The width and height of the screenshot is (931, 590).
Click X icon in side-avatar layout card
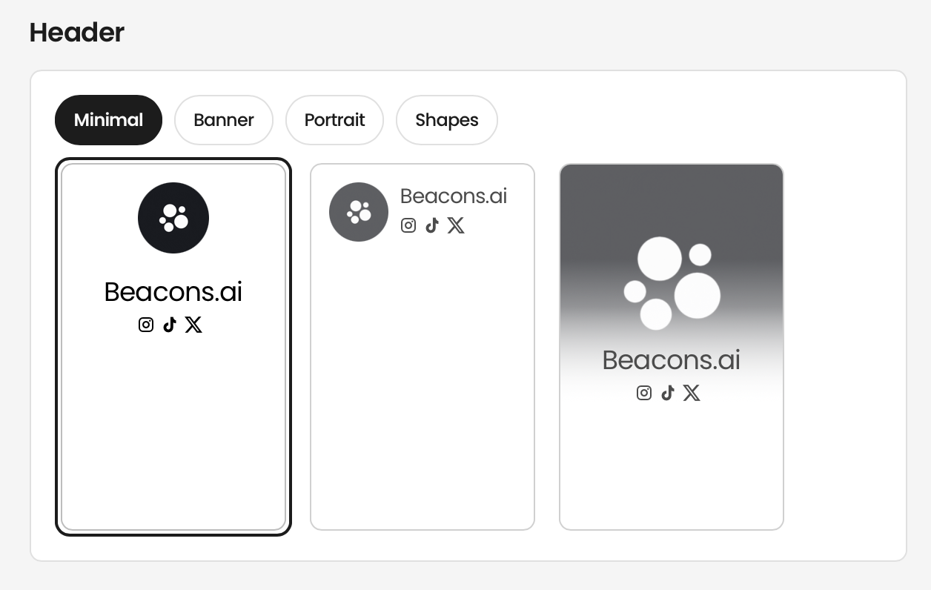pyautogui.click(x=456, y=225)
